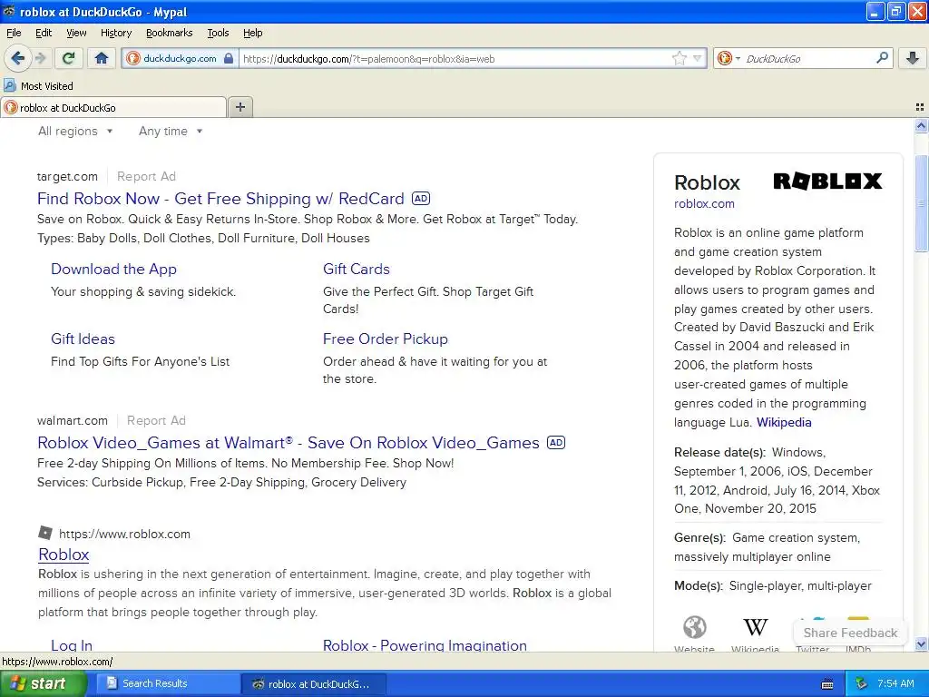Open the Help menu
The image size is (929, 697).
click(x=252, y=33)
